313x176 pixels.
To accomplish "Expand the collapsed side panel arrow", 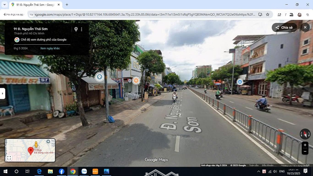I will tap(3, 93).
